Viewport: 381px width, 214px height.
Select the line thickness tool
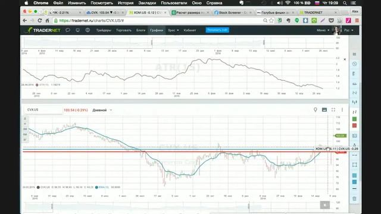pos(355,189)
